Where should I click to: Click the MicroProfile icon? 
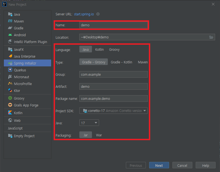(10, 84)
